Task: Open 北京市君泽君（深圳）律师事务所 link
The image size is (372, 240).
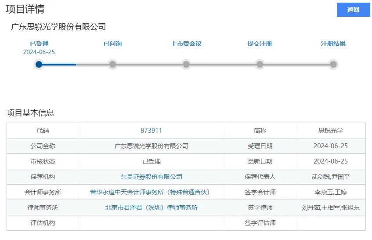Action: tap(152, 208)
